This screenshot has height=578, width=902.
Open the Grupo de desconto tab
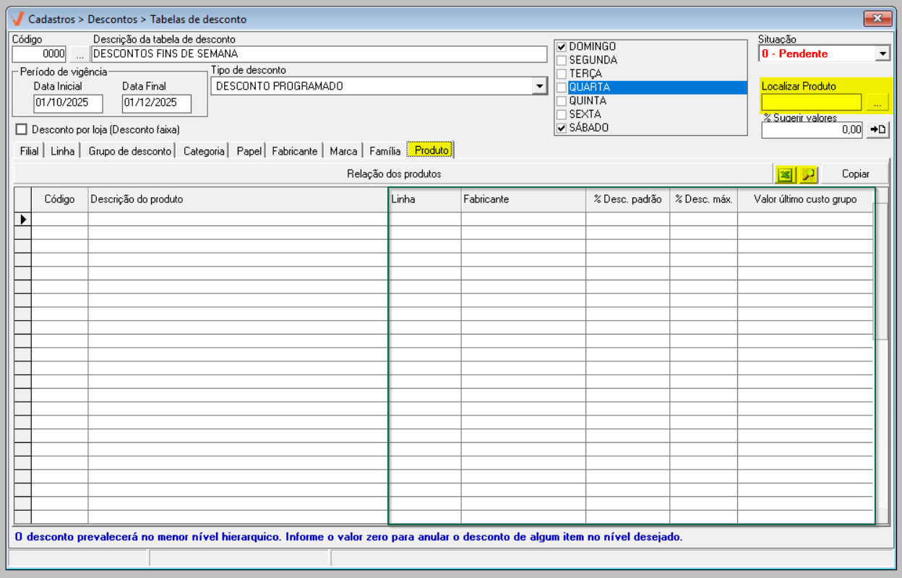[130, 151]
